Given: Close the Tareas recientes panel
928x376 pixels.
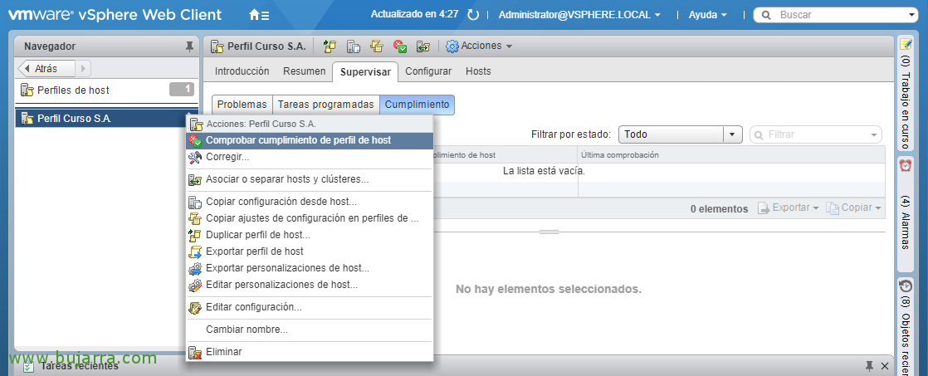Looking at the screenshot, I should (885, 365).
